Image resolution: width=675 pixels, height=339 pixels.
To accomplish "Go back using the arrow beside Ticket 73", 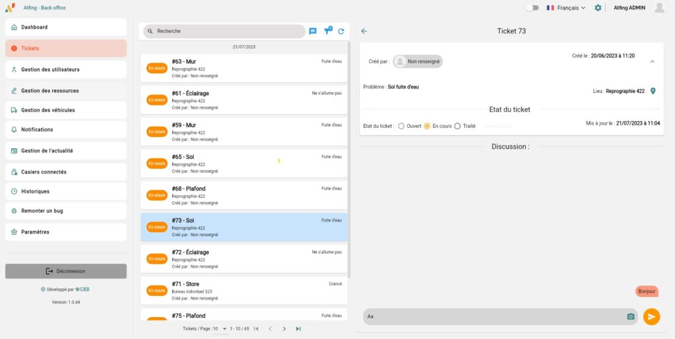I will pyautogui.click(x=364, y=31).
